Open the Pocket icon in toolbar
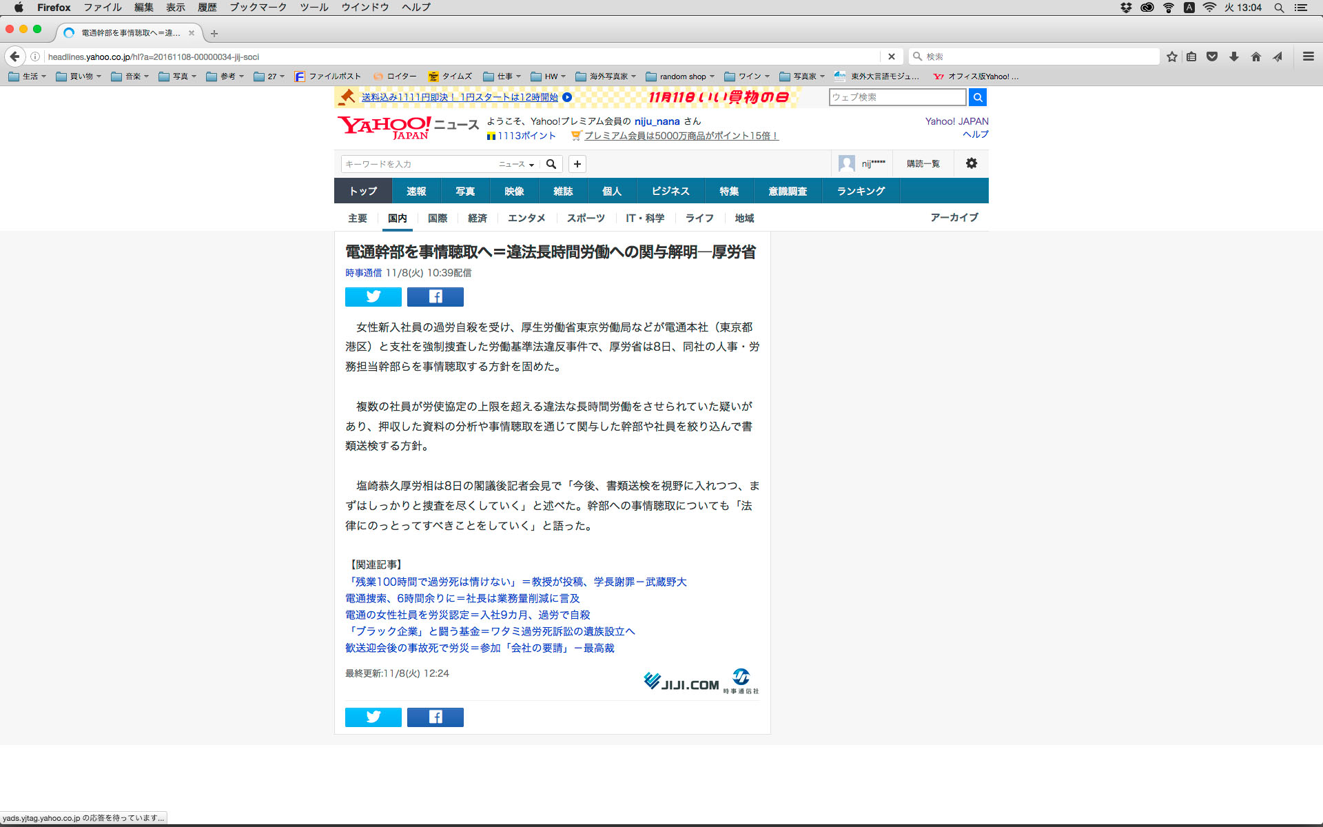This screenshot has height=827, width=1323. coord(1212,57)
